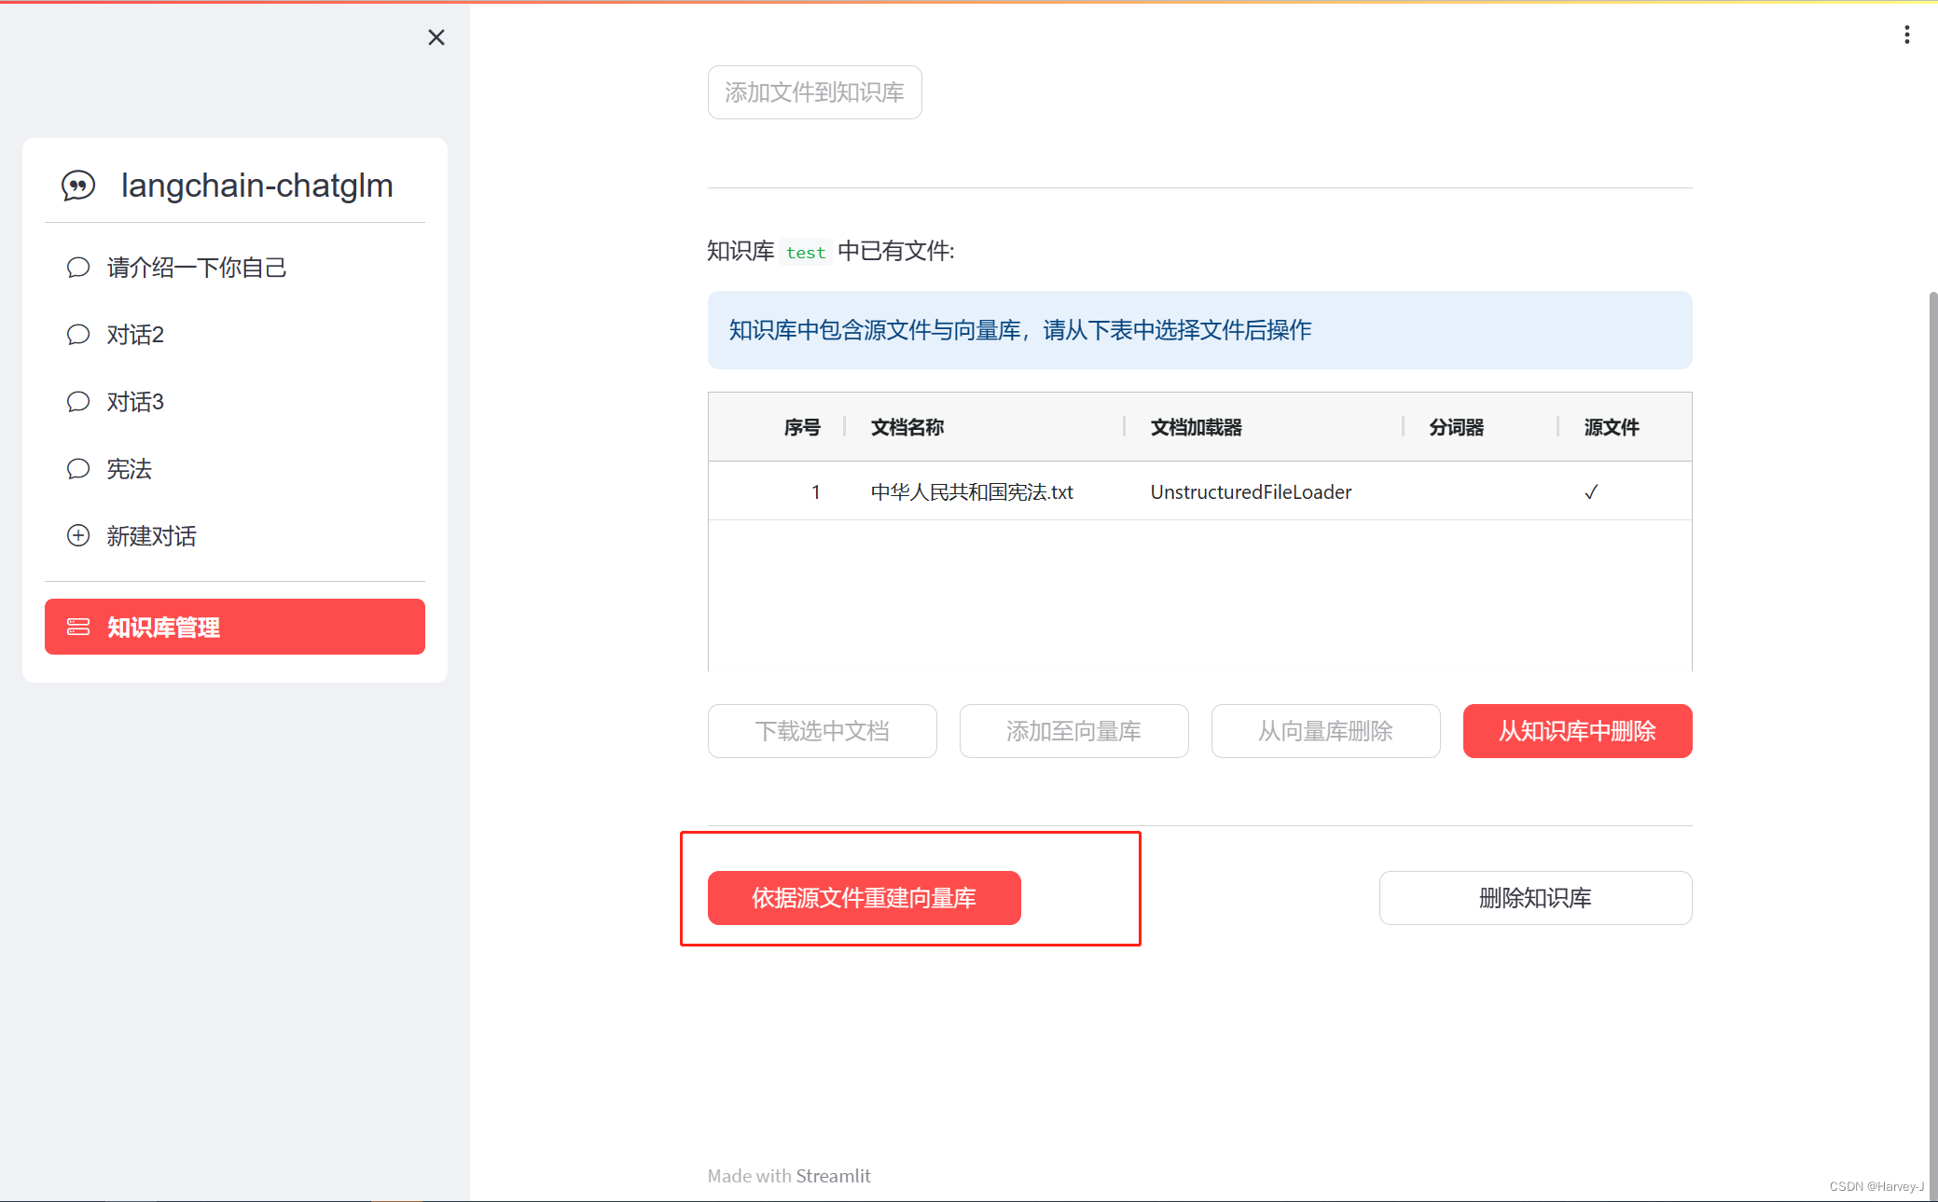This screenshot has width=1938, height=1202.
Task: Click speech bubble icon beside 请介绍一下你自己
Action: [78, 268]
